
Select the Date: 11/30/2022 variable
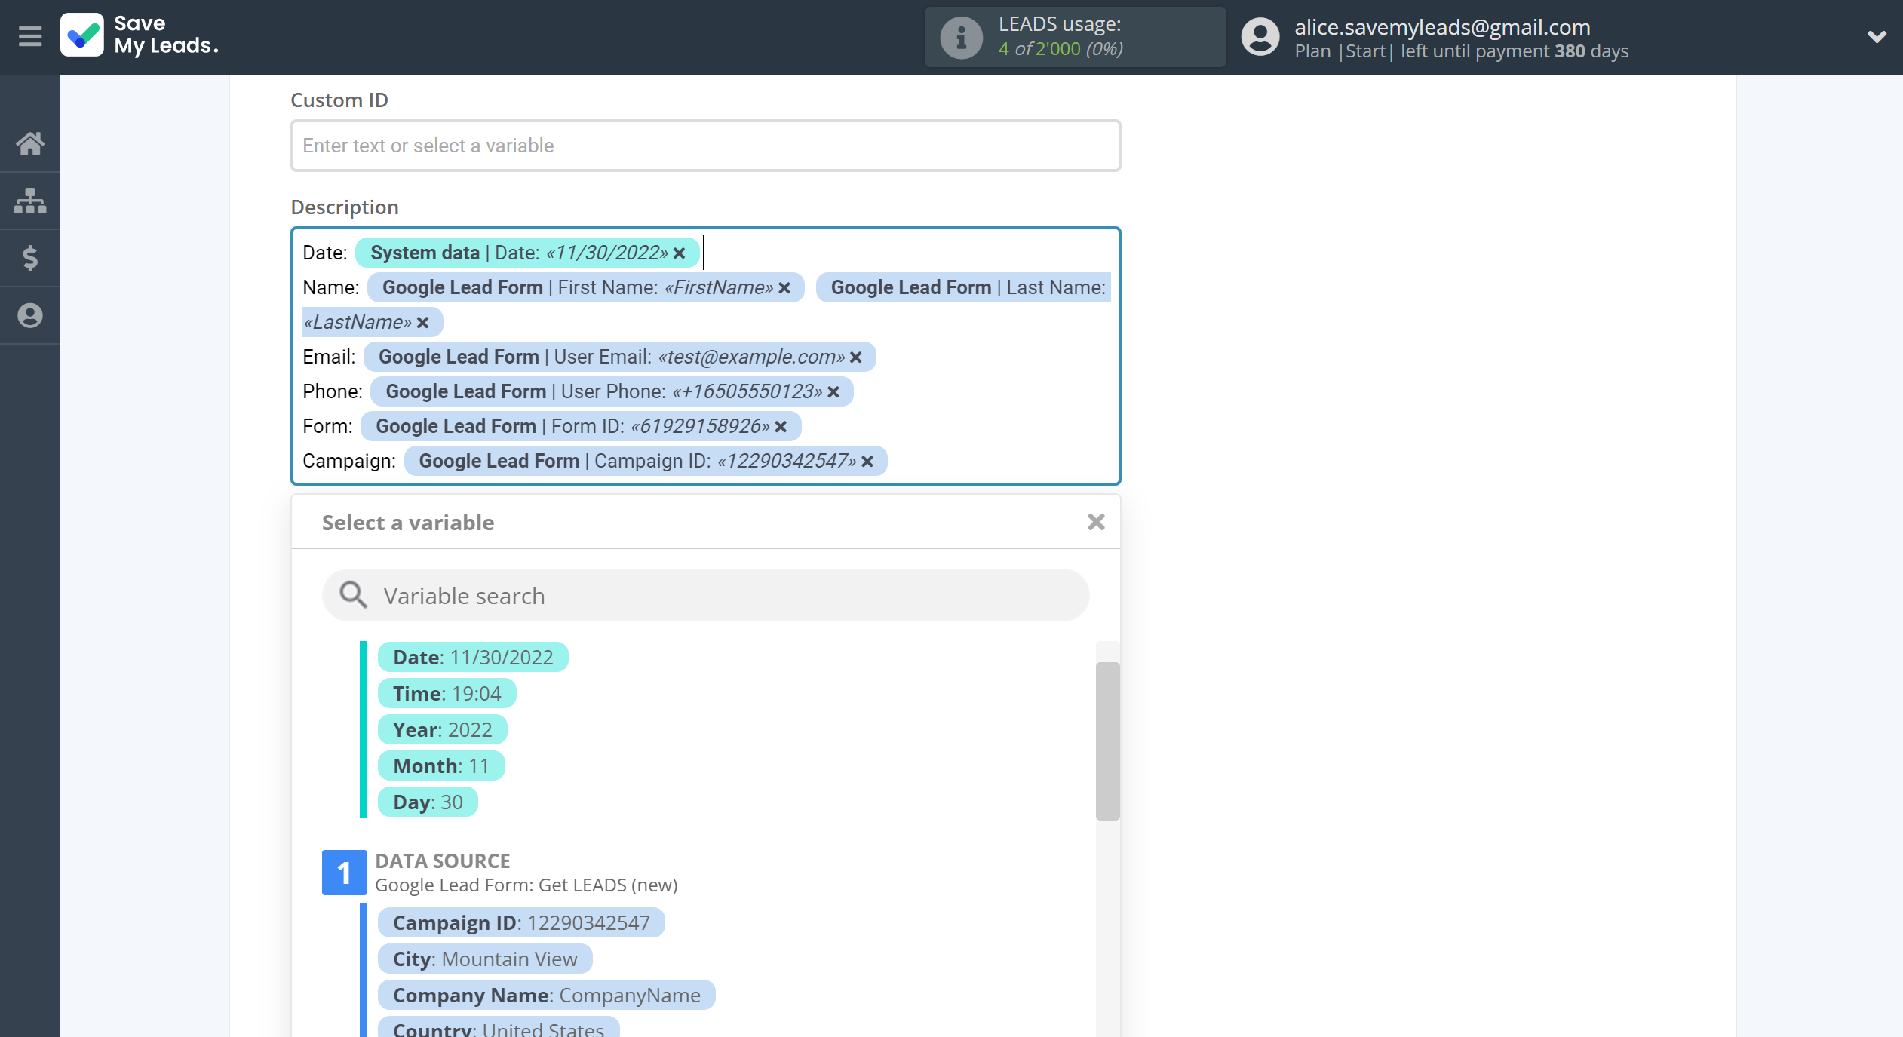[x=473, y=657]
